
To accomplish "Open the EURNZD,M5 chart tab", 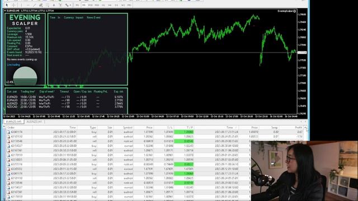I will 14,122.
